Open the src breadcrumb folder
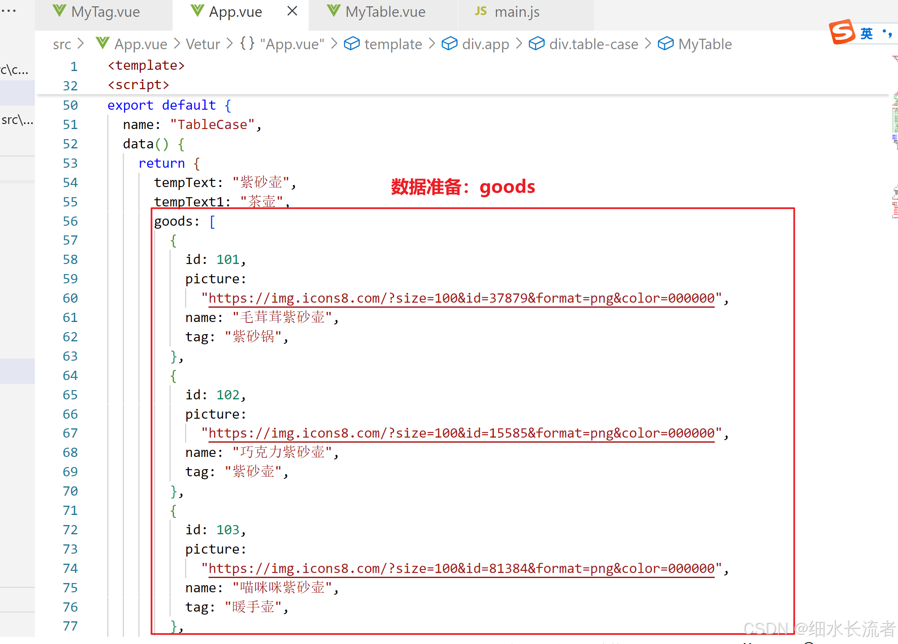 (x=62, y=44)
